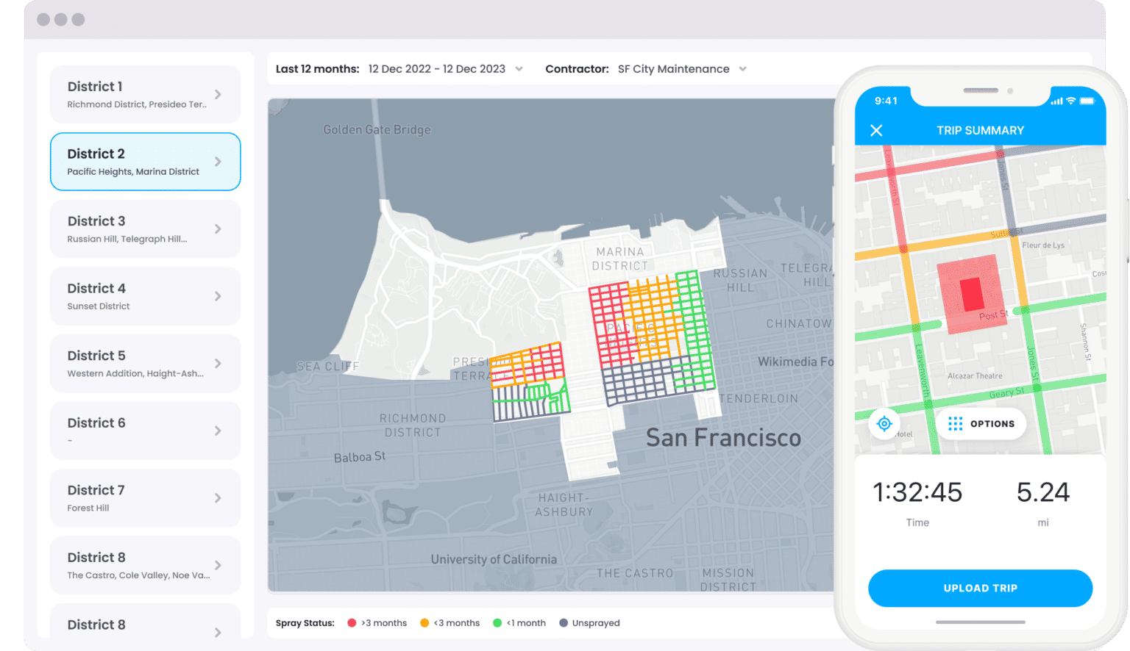
Task: Open the Options menu on the phone map
Action: click(x=981, y=423)
